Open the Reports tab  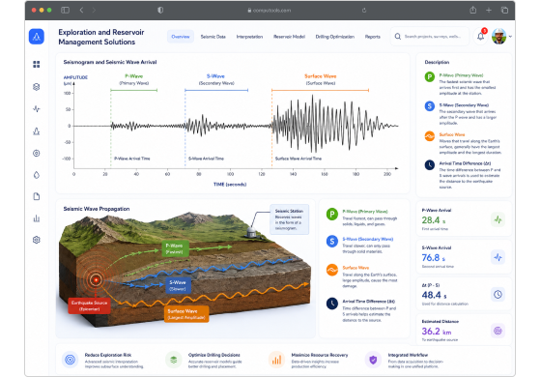[x=373, y=37]
